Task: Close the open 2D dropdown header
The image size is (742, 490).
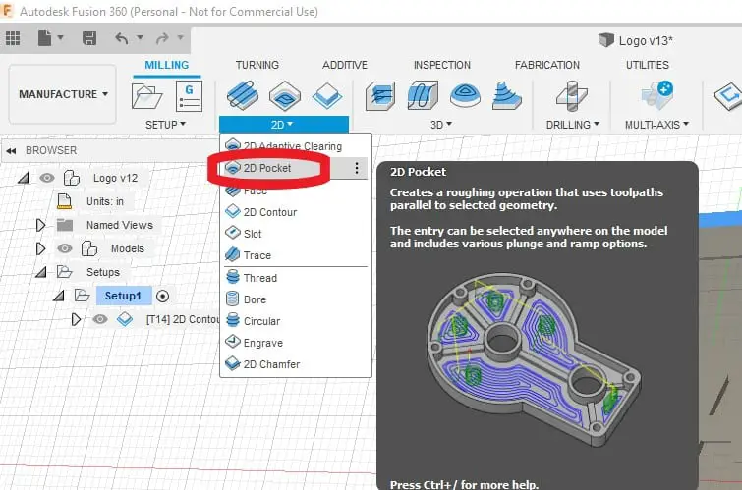Action: [283, 125]
